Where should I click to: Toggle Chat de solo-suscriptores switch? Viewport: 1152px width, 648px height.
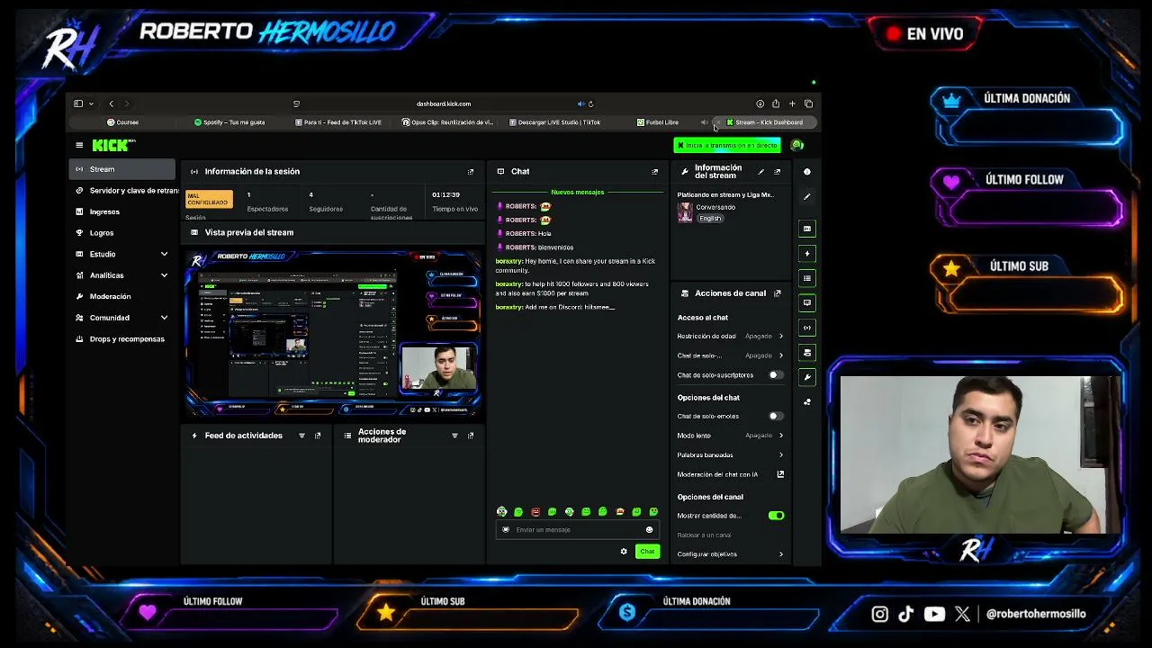pyautogui.click(x=775, y=375)
